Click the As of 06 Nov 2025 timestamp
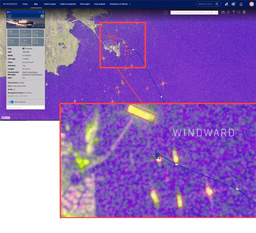This screenshot has height=233, width=256. (18, 96)
